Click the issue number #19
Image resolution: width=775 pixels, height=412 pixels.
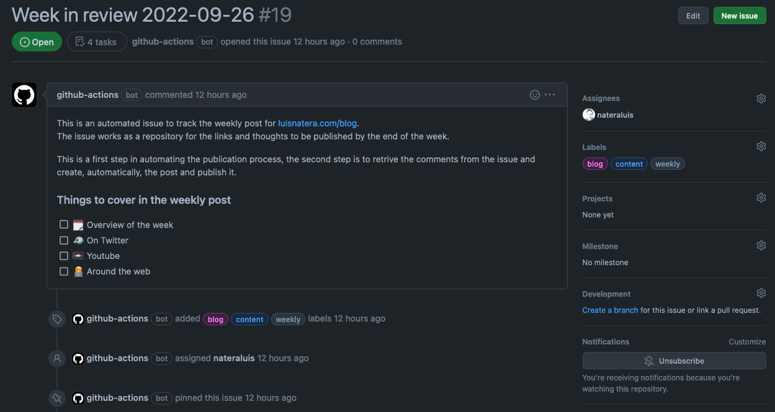click(275, 14)
